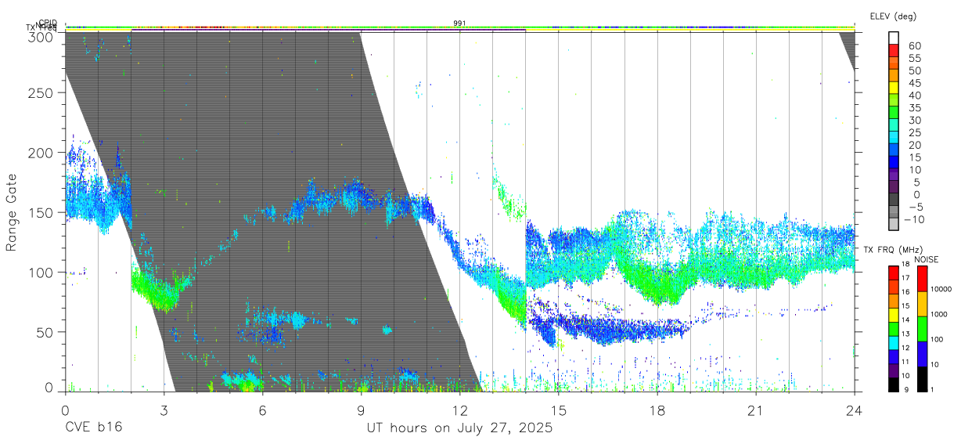Image resolution: width=961 pixels, height=444 pixels.
Task: Click the 21 tick on UT hours axis
Action: (x=755, y=410)
